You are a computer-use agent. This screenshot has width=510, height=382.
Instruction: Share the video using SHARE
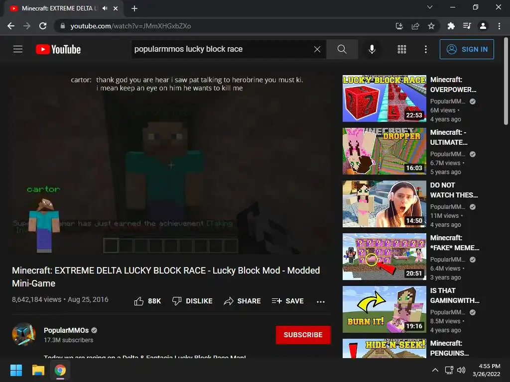pos(243,301)
